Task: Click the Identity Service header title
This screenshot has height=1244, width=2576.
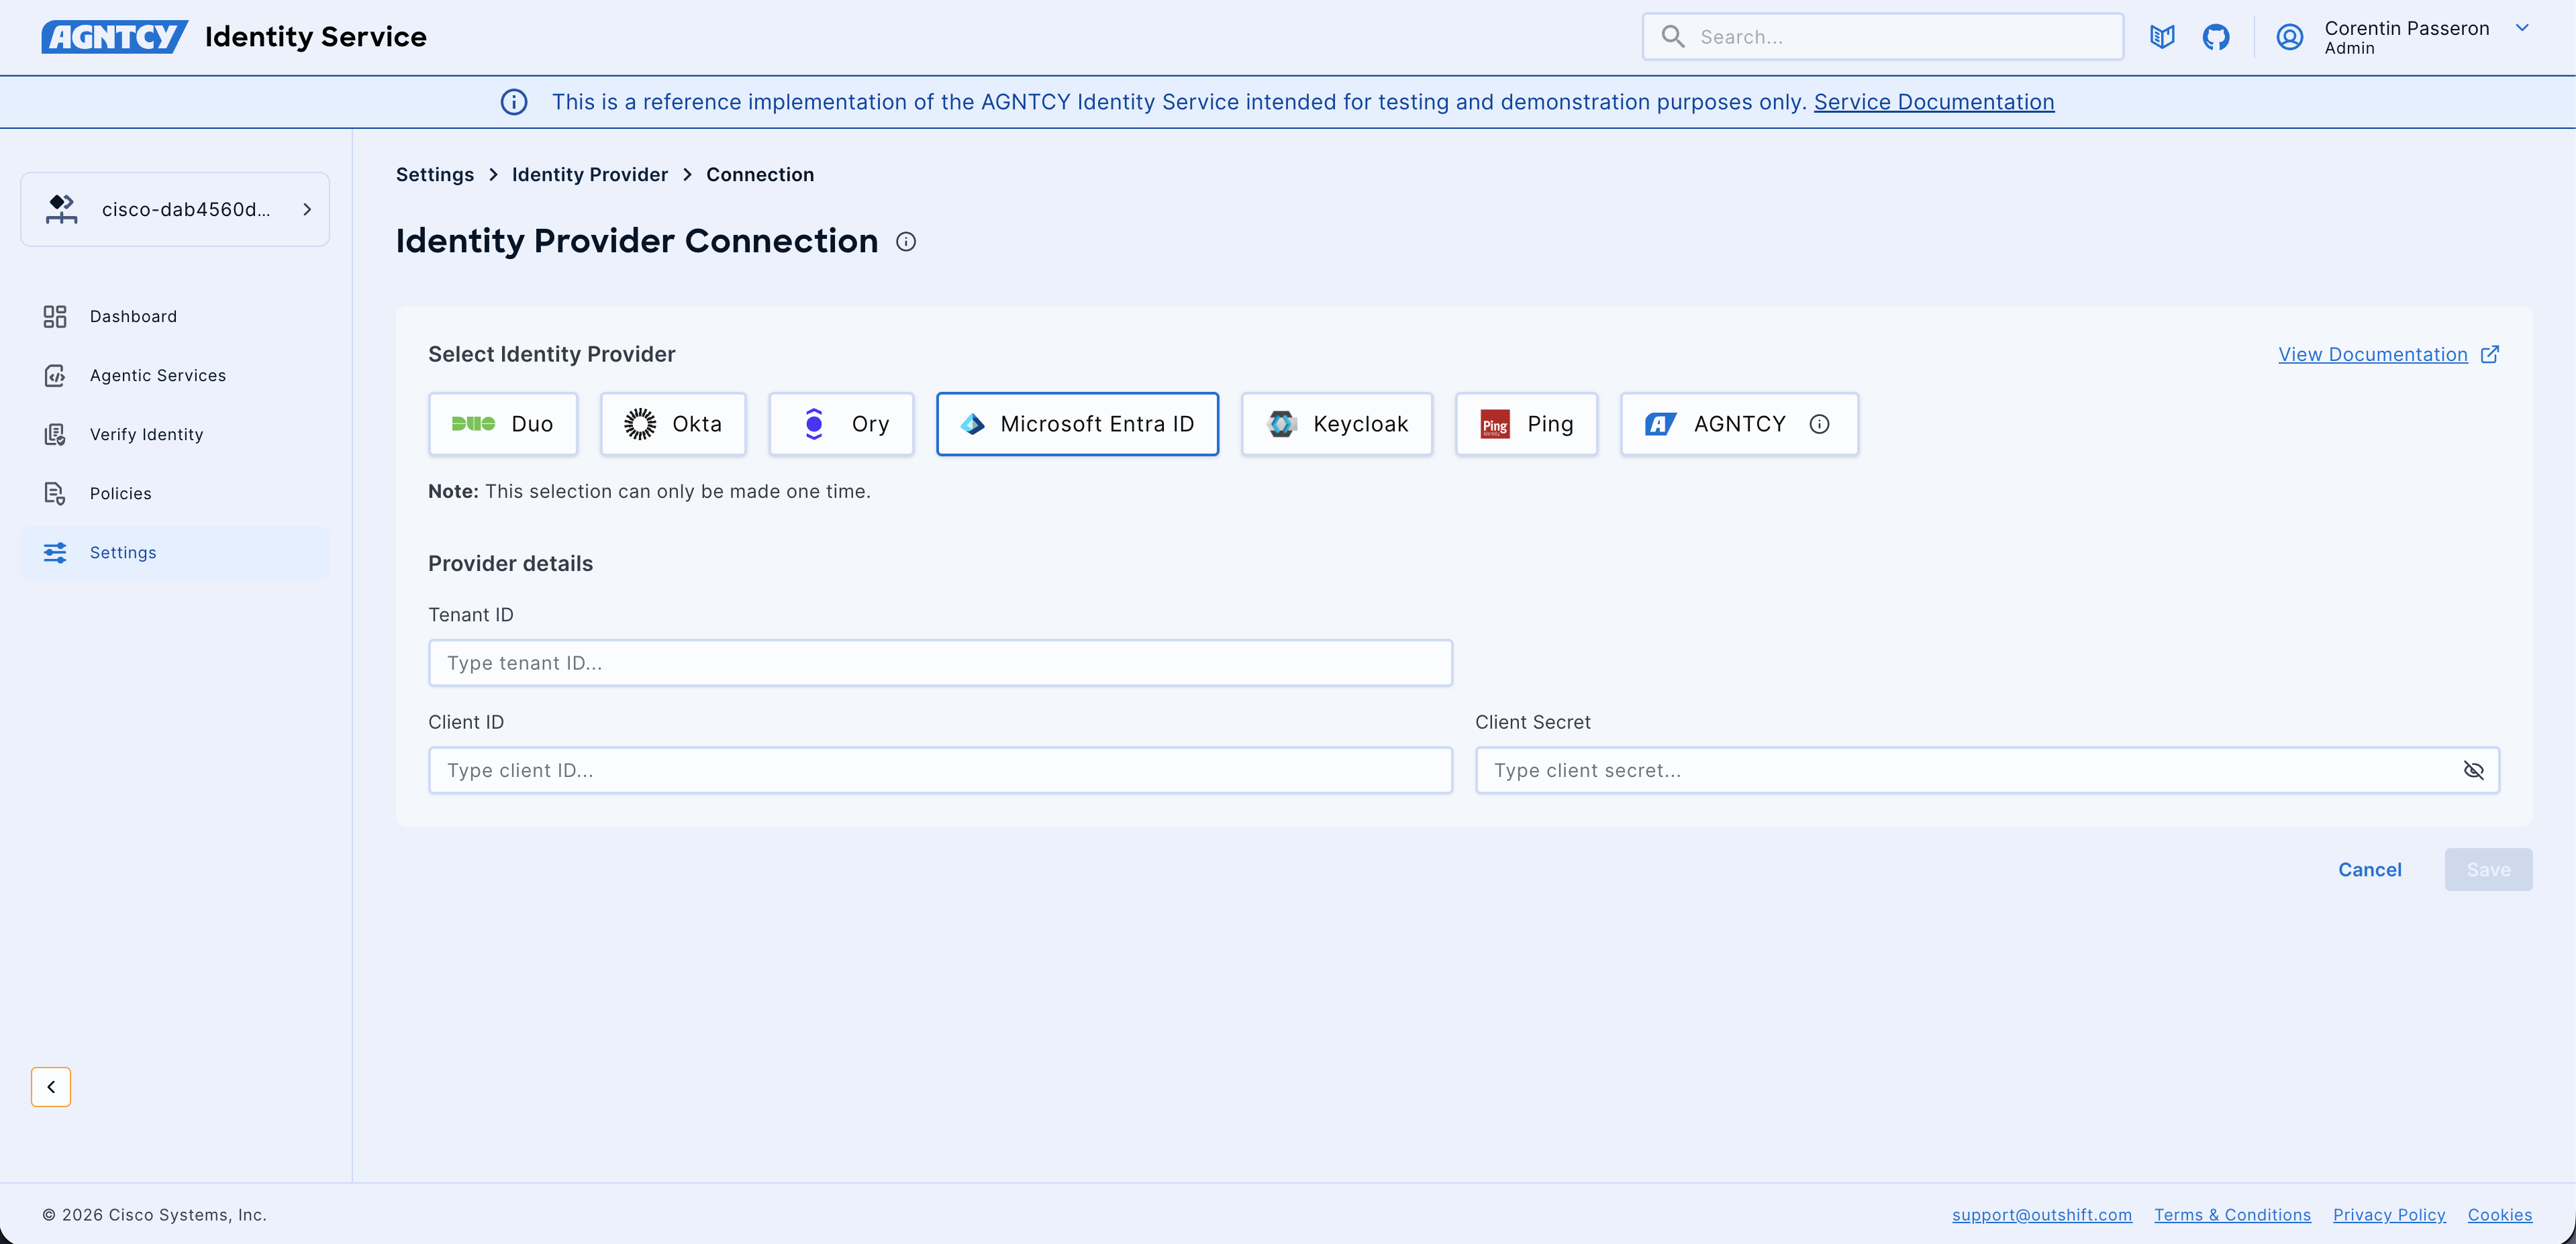Action: coord(316,37)
